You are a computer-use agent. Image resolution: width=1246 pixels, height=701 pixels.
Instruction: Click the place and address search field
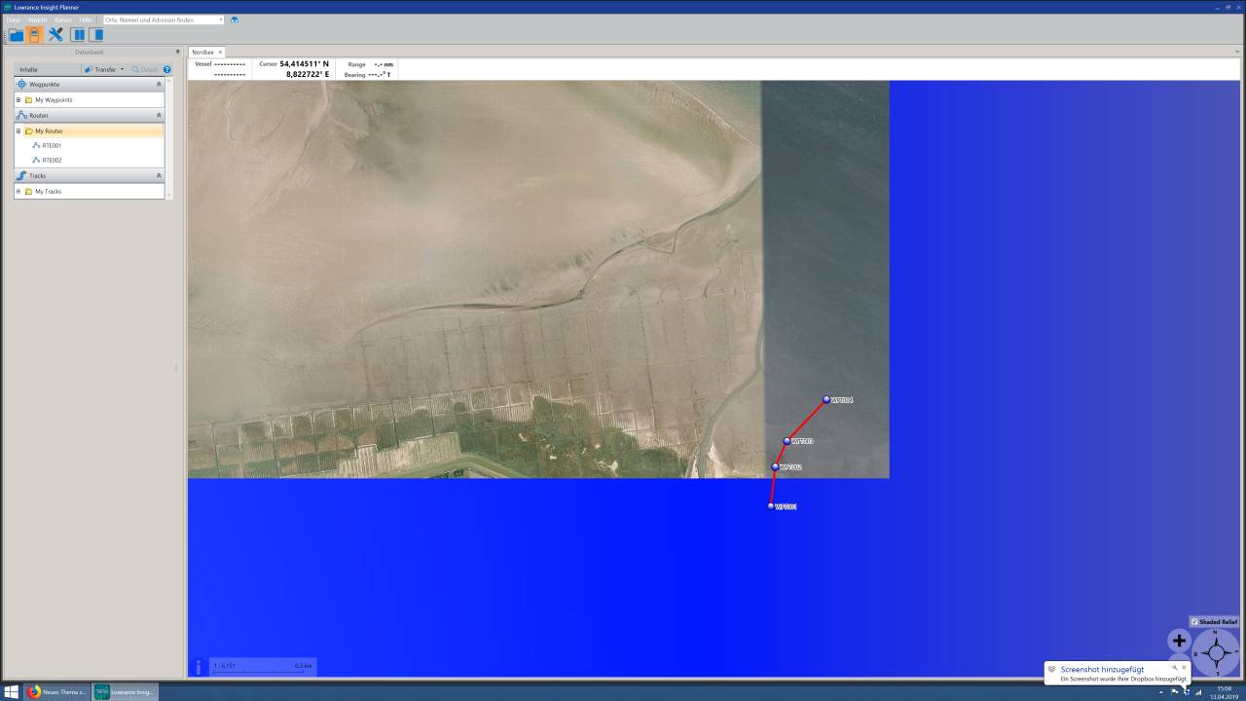click(161, 19)
